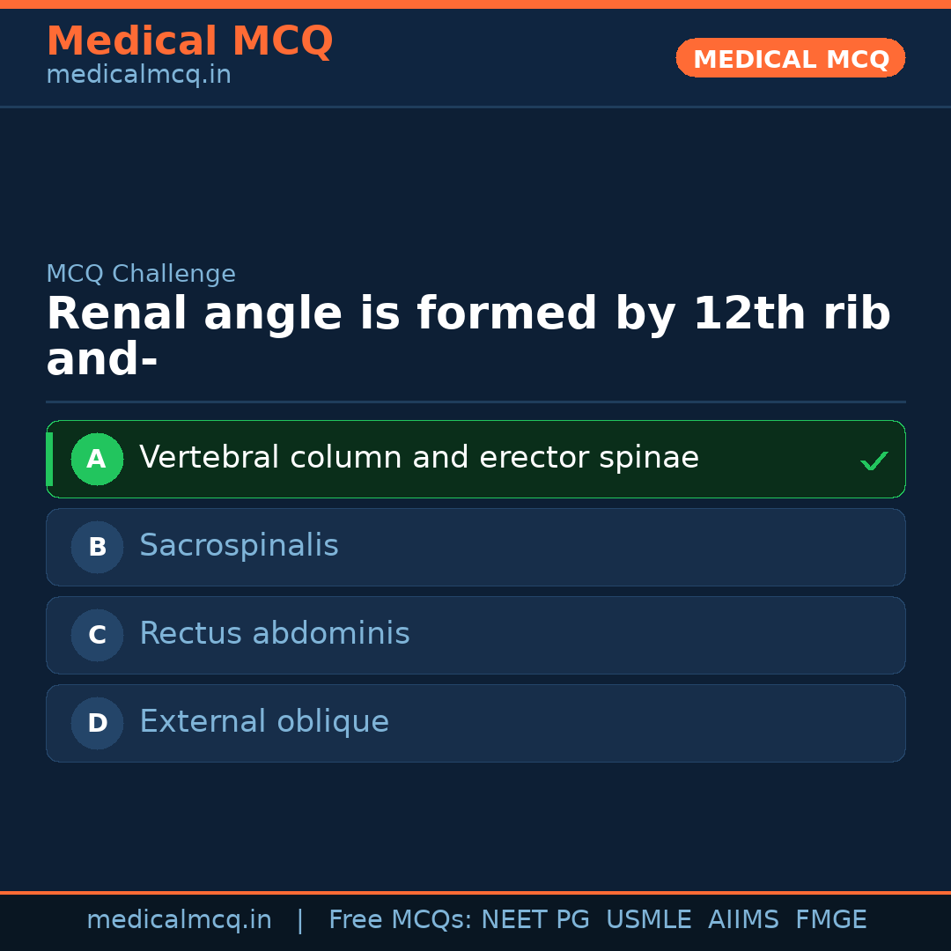Select 'FMGE' in the footer
The width and height of the screenshot is (951, 951).
pyautogui.click(x=830, y=920)
